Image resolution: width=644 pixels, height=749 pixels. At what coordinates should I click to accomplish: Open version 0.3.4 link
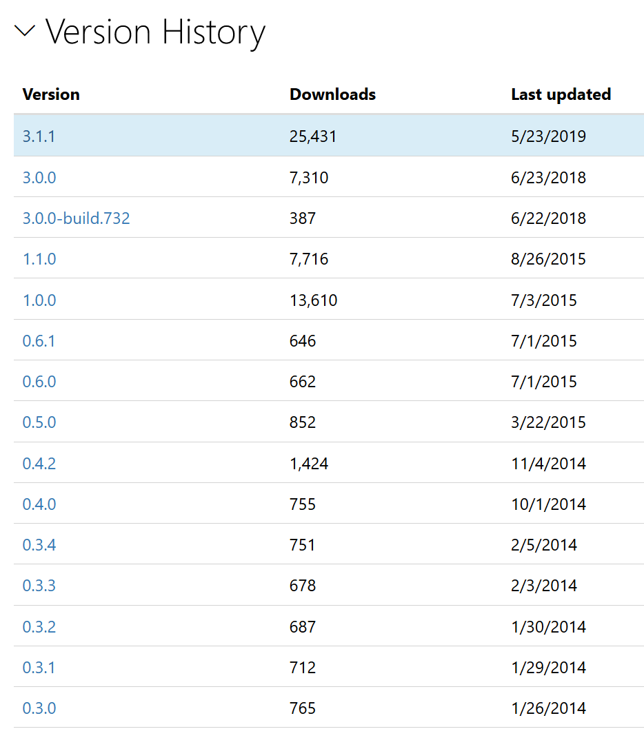(x=39, y=545)
